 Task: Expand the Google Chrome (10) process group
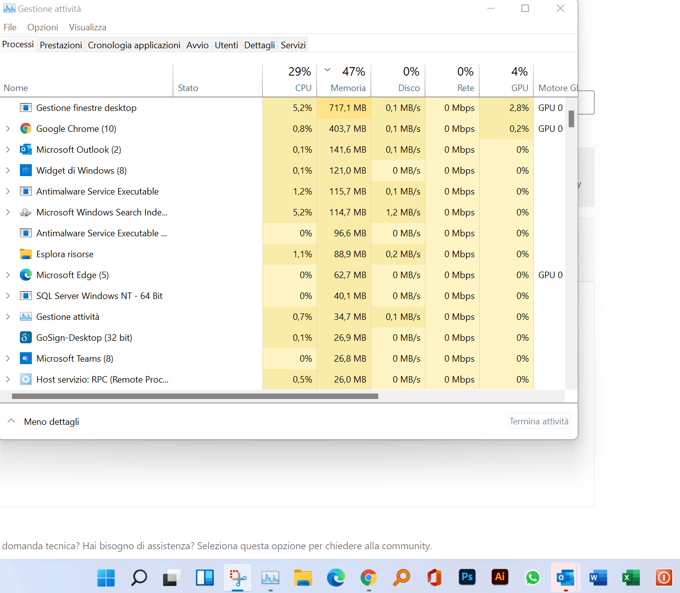(x=8, y=129)
